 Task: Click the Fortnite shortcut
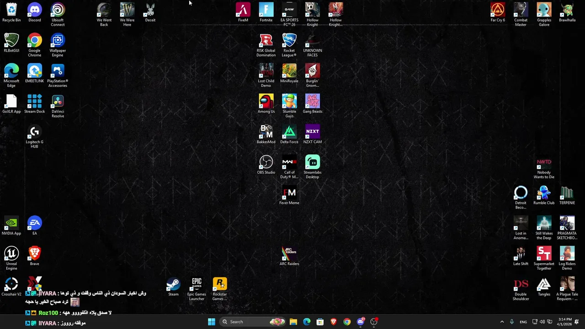pos(266,12)
